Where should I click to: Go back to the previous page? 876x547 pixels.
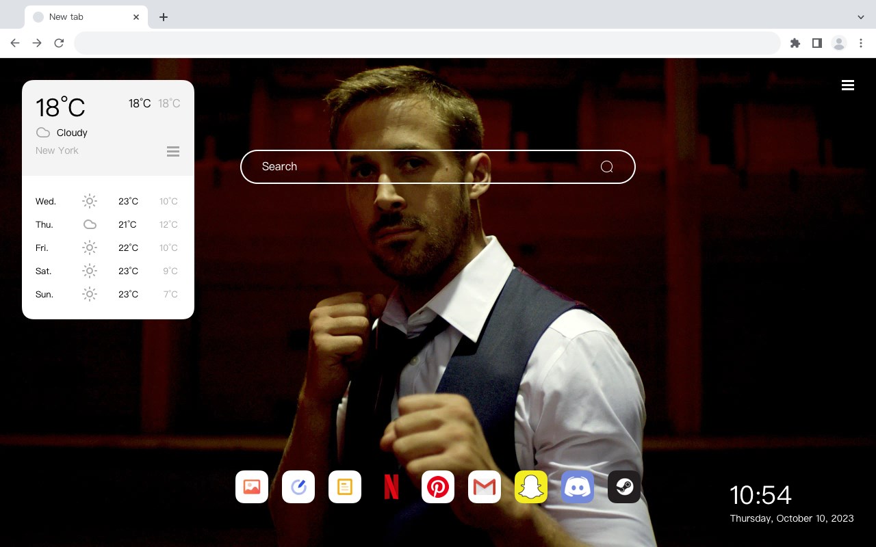click(x=15, y=43)
